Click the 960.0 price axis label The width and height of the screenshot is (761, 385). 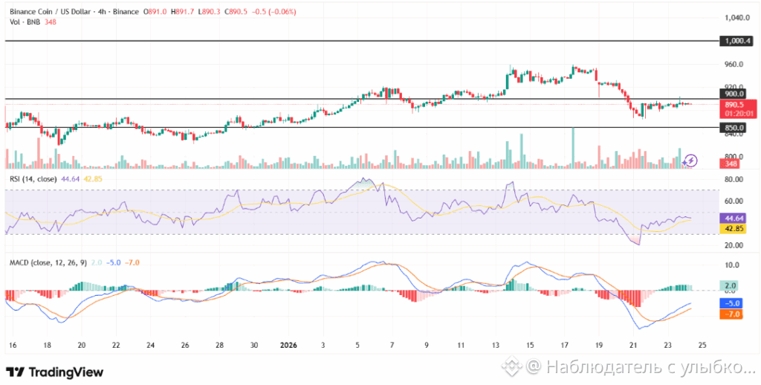[x=735, y=64]
